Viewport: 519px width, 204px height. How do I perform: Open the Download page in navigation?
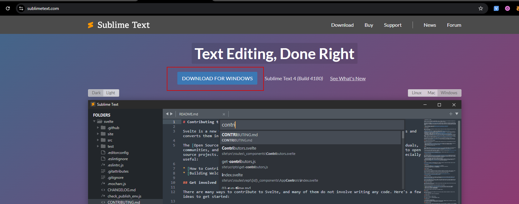tap(342, 25)
